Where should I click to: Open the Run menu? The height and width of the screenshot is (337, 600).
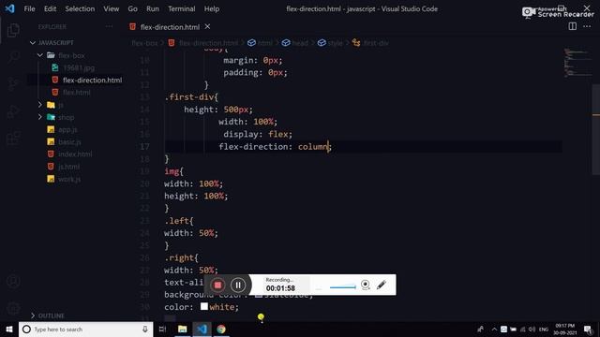(x=152, y=8)
